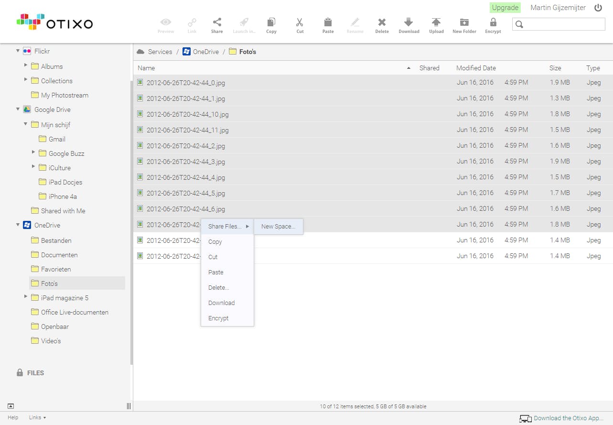The image size is (613, 425).
Task: Click the search input field
Action: (x=559, y=24)
